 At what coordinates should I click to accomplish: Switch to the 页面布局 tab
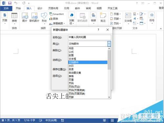[x=53, y=9]
